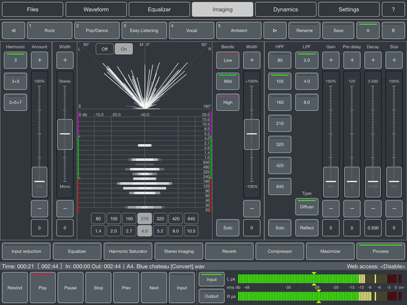Go to next preset page arrow
The image size is (407, 305).
click(x=275, y=30)
